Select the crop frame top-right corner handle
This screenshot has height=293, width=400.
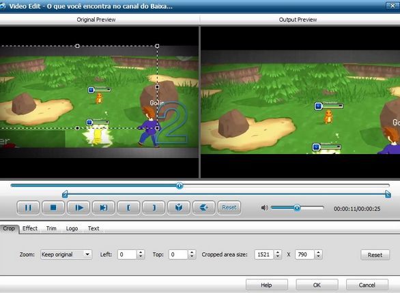(x=157, y=46)
